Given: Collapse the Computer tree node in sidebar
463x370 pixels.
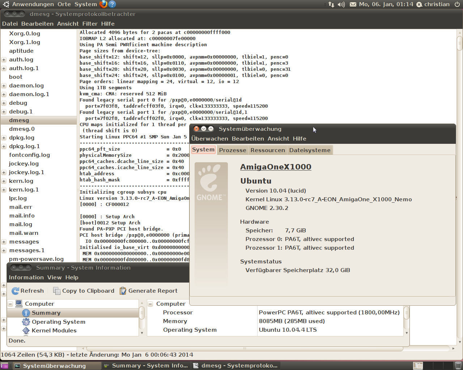Looking at the screenshot, I should (10, 304).
